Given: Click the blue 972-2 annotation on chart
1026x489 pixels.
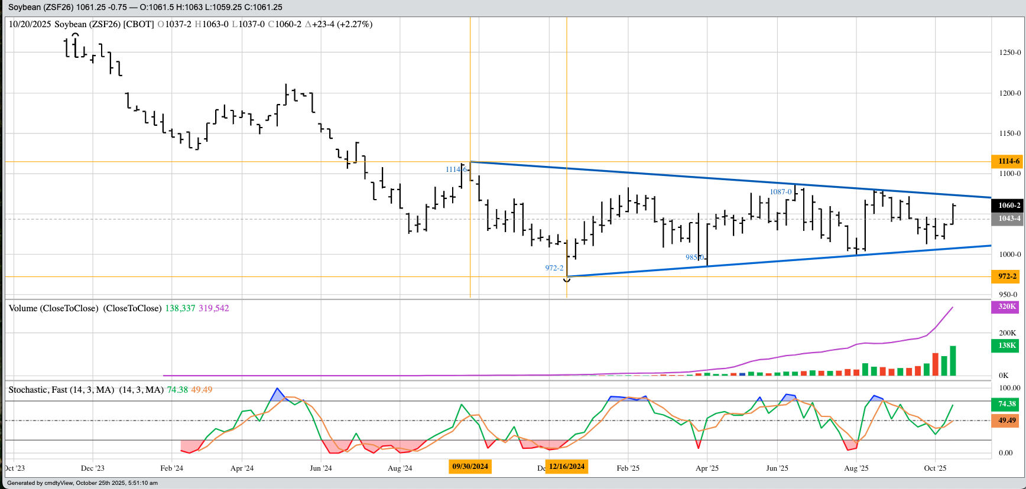Looking at the screenshot, I should click(554, 268).
